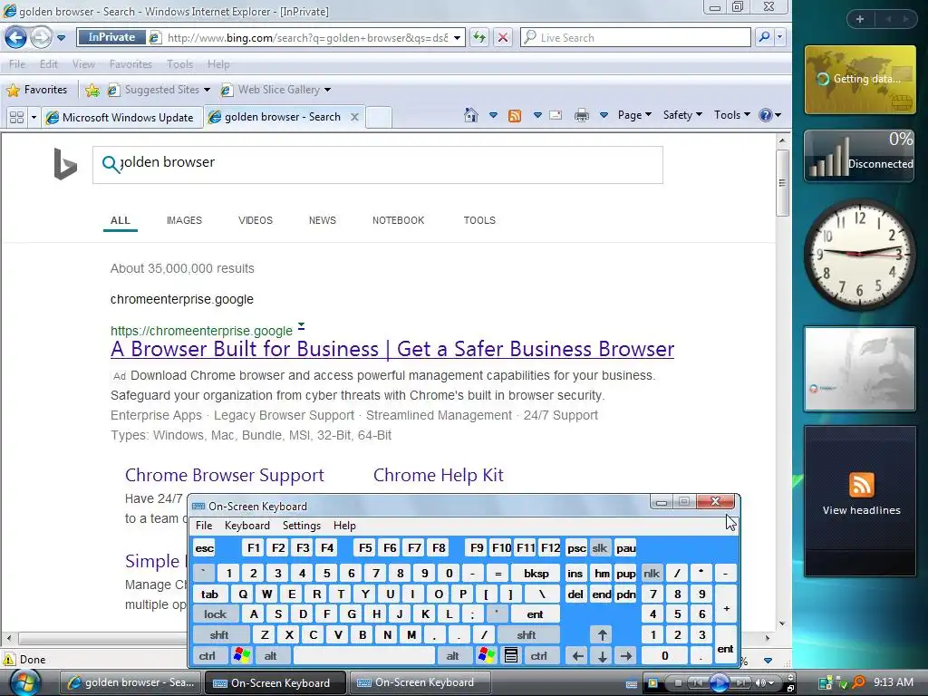The height and width of the screenshot is (696, 928).
Task: Open the Chrome Help Kit link
Action: 438,475
